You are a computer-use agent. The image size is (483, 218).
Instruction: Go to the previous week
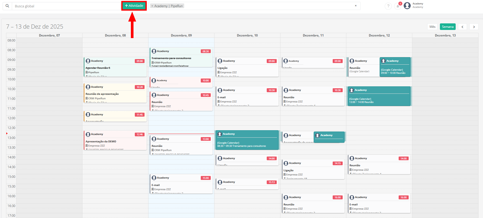[x=463, y=27]
